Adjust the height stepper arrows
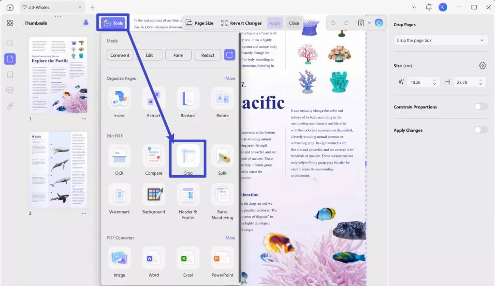Image resolution: width=495 pixels, height=286 pixels. 480,82
